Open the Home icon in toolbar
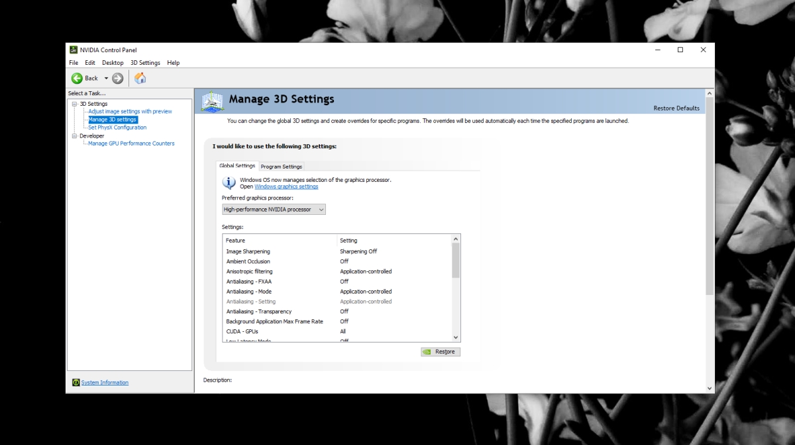 (140, 78)
